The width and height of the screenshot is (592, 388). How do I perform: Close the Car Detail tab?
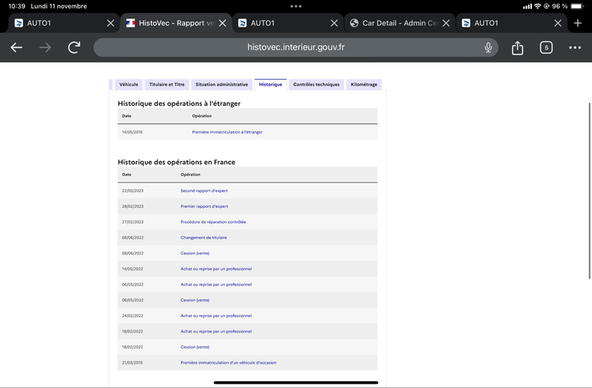pos(446,23)
